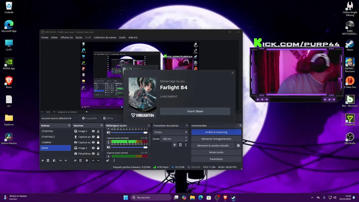Click Ouvrir Steam in the launch dialog
The height and width of the screenshot is (202, 359).
(195, 111)
